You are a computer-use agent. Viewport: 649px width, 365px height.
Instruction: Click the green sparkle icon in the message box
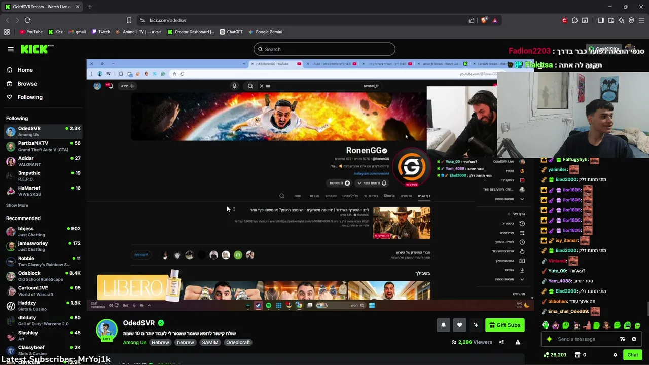[549, 339]
